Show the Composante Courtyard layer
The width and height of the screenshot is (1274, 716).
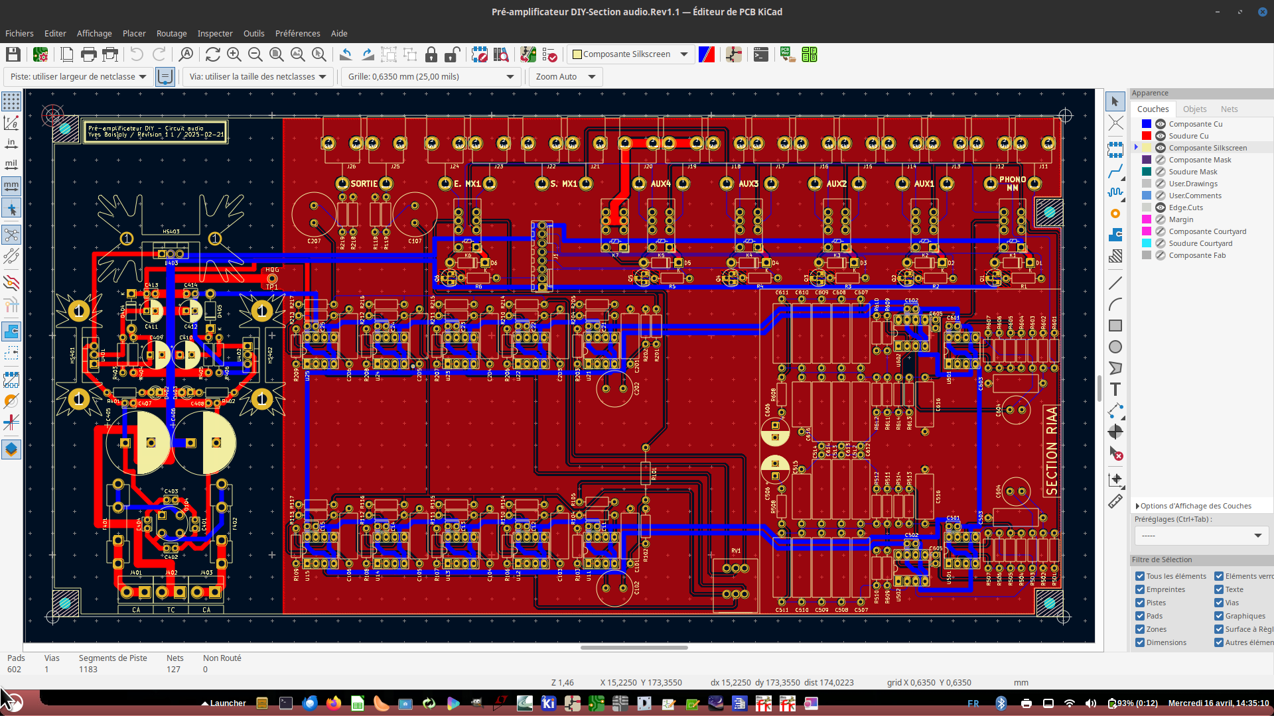(x=1161, y=231)
